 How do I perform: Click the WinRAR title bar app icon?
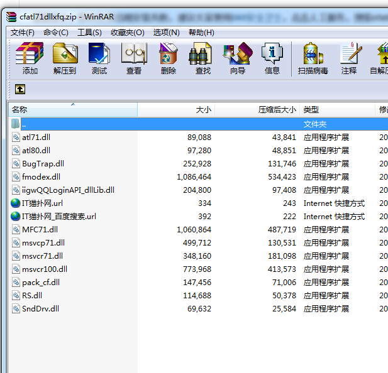pos(11,17)
